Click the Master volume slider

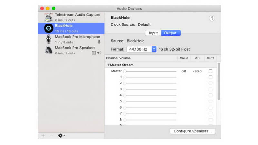[x=150, y=71]
